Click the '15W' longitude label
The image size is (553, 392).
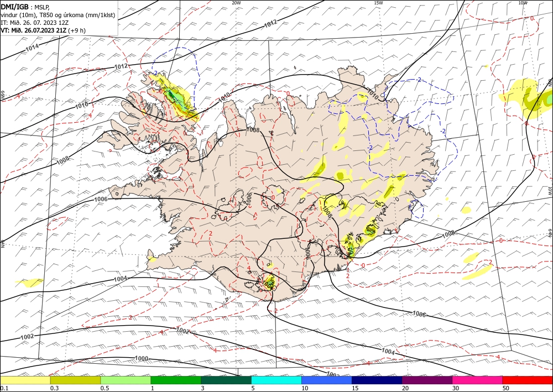[x=378, y=2]
